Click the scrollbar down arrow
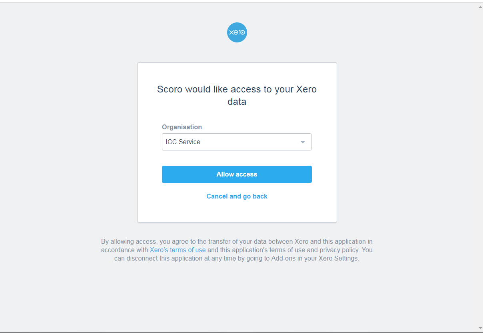This screenshot has height=333, width=483. 480,328
